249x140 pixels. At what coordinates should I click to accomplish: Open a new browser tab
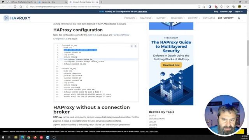pyautogui.click(x=102, y=2)
